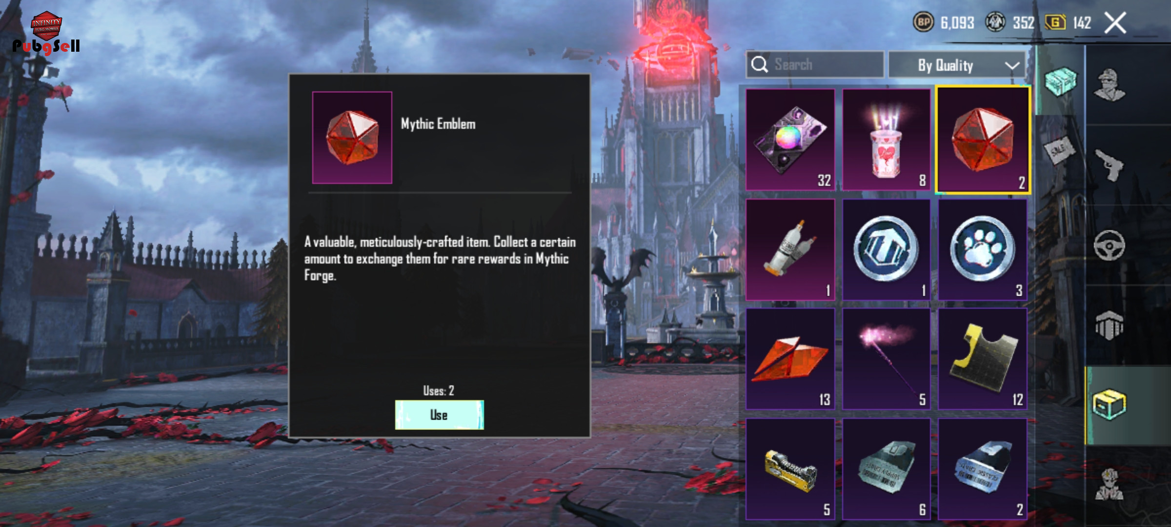Screen dimensions: 1171x527
Task: Open the bottom avatar character category
Action: (1109, 485)
